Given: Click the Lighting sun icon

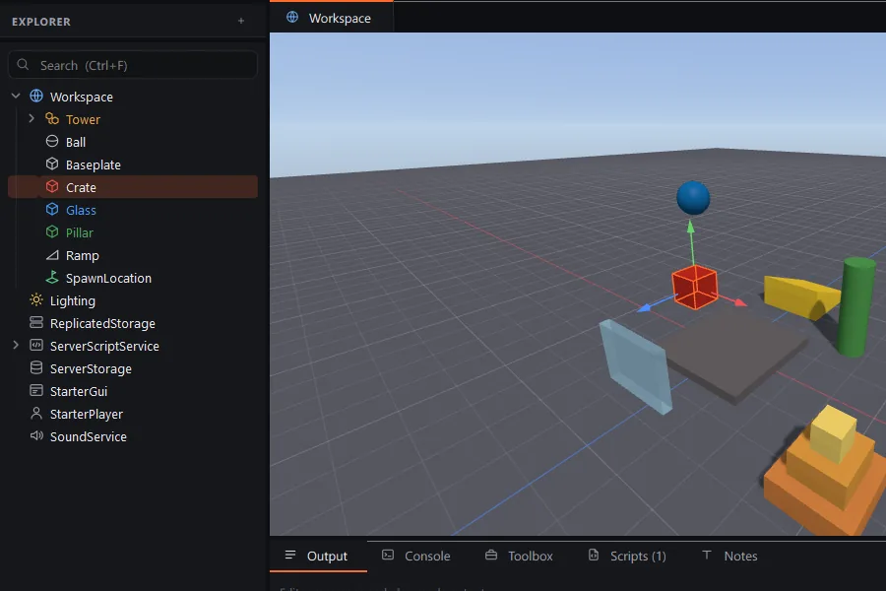Looking at the screenshot, I should 36,300.
